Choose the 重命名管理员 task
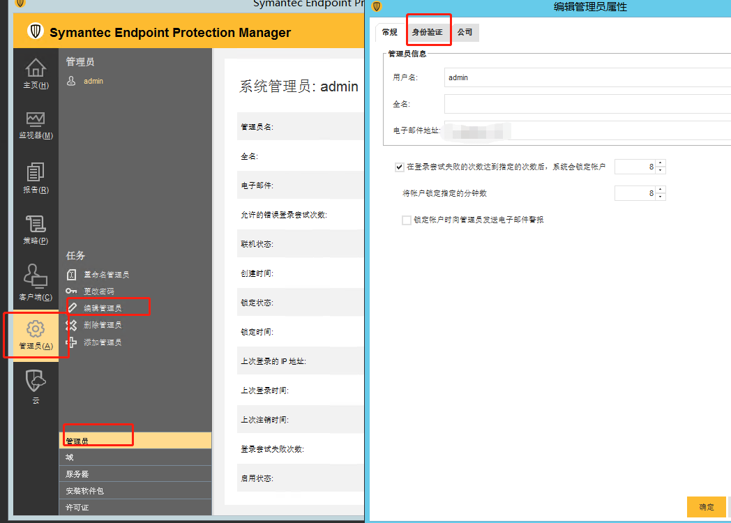This screenshot has width=731, height=523. click(106, 275)
